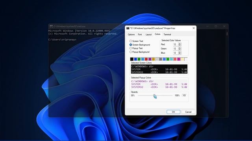Select the Screen Background radio button
The image size is (252, 141).
pos(131,45)
